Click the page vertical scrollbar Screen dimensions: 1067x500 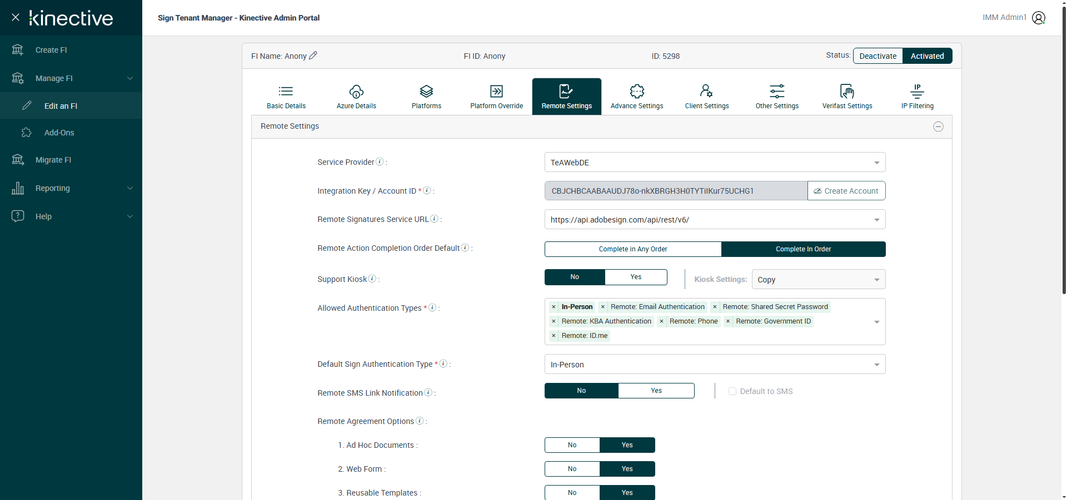[x=1064, y=150]
